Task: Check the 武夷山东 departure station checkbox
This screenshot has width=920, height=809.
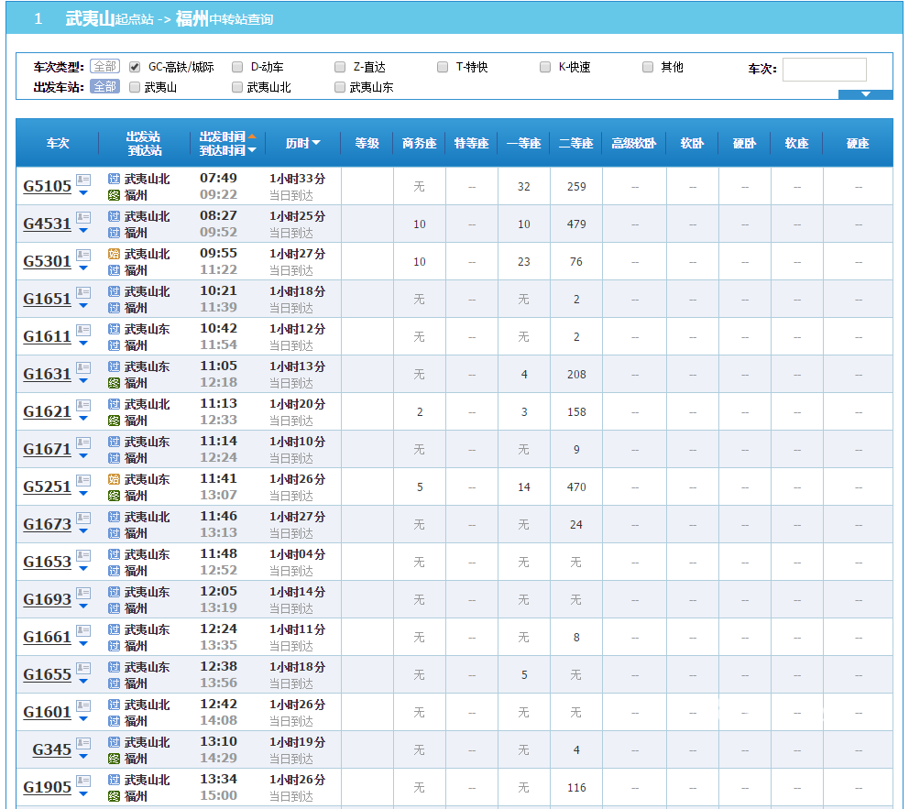Action: point(340,87)
